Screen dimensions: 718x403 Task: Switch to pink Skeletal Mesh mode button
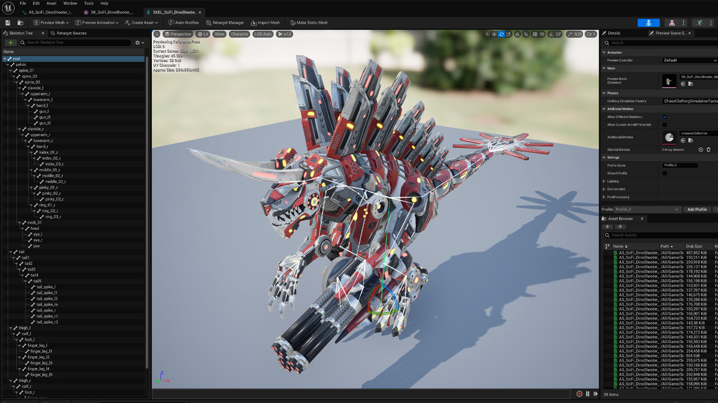tap(673, 23)
